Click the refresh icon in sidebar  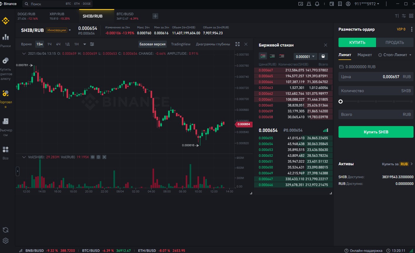point(5,230)
